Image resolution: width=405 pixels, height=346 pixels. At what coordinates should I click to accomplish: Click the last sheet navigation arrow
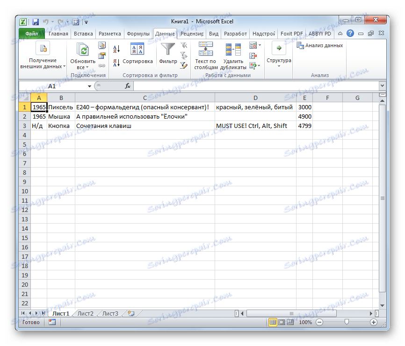click(x=43, y=313)
